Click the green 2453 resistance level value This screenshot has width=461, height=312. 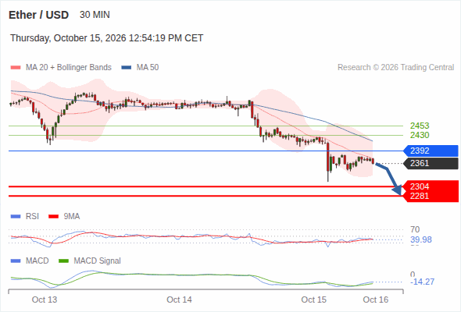tap(420, 126)
